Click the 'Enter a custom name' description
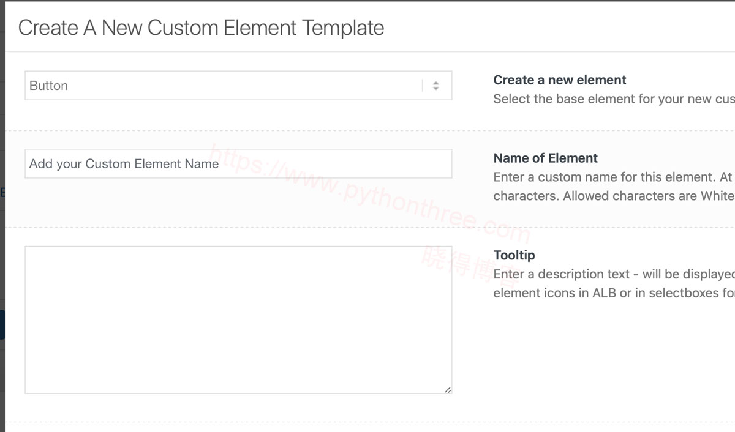The image size is (735, 432). 614,177
